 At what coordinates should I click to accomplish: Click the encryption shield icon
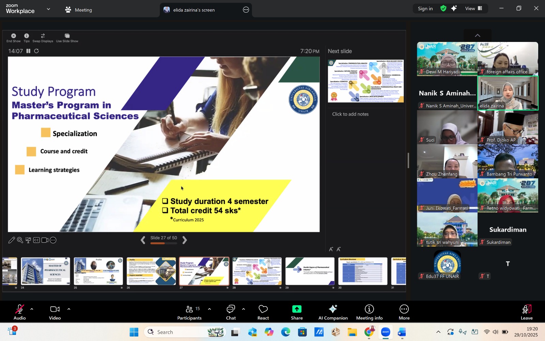pyautogui.click(x=443, y=9)
